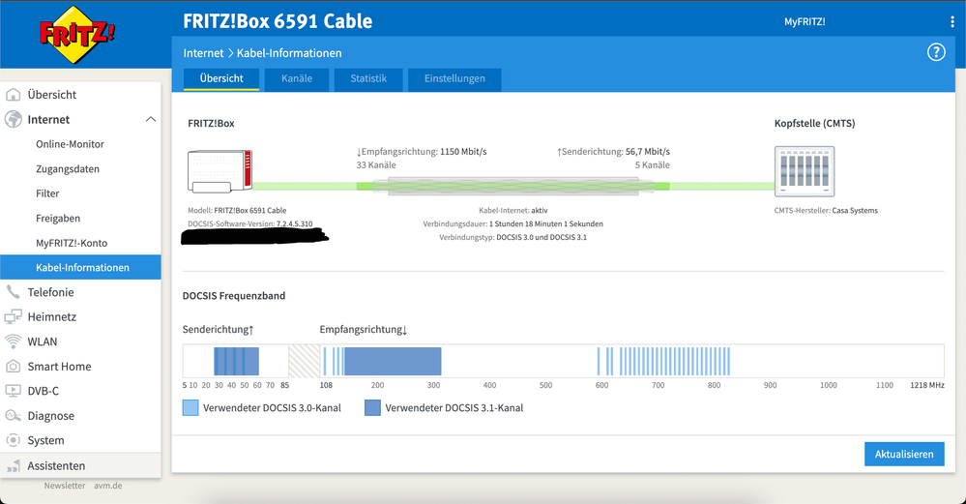966x504 pixels.
Task: Click the Verbindungsdauer value text
Action: [x=545, y=223]
